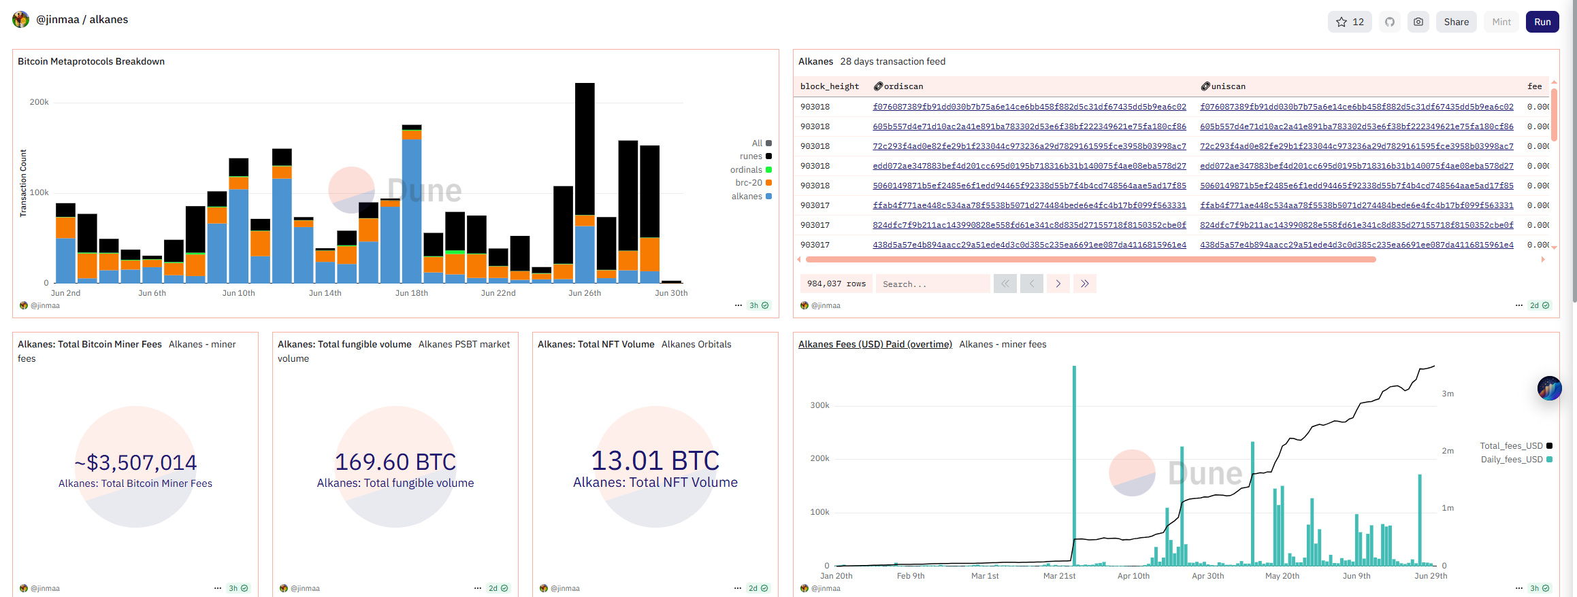Open ordiscan link starting f076087389 in first row
This screenshot has width=1577, height=597.
point(1029,107)
